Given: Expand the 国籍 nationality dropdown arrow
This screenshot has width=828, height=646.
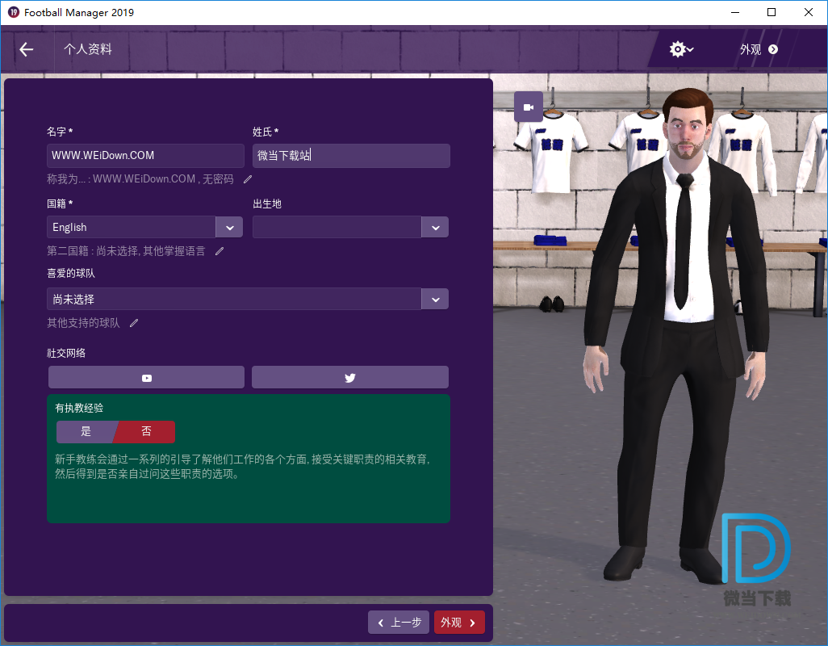Looking at the screenshot, I should coord(230,228).
